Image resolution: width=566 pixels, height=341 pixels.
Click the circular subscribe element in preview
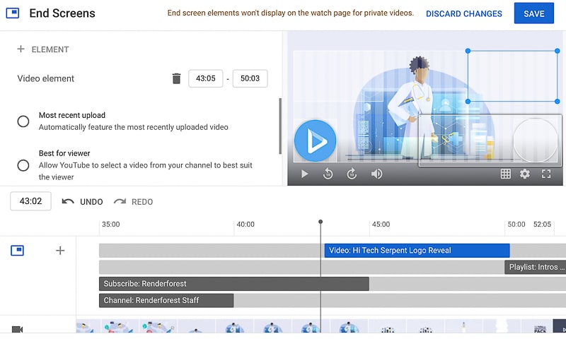point(536,140)
